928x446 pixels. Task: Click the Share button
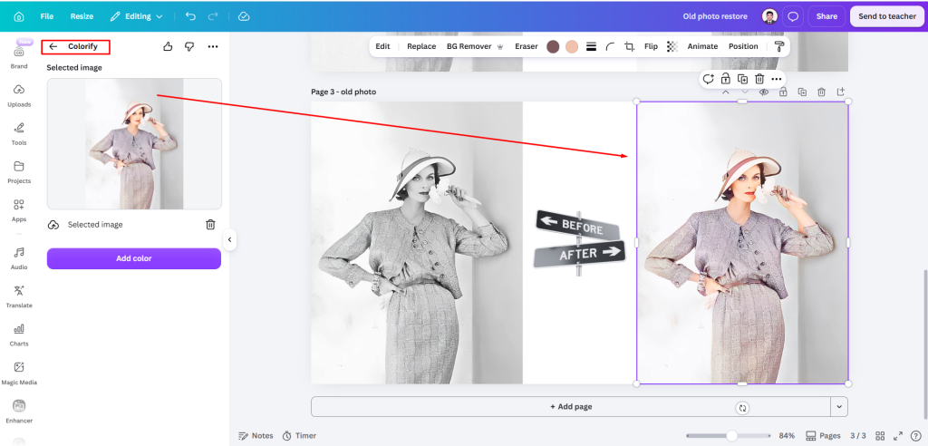pos(826,16)
